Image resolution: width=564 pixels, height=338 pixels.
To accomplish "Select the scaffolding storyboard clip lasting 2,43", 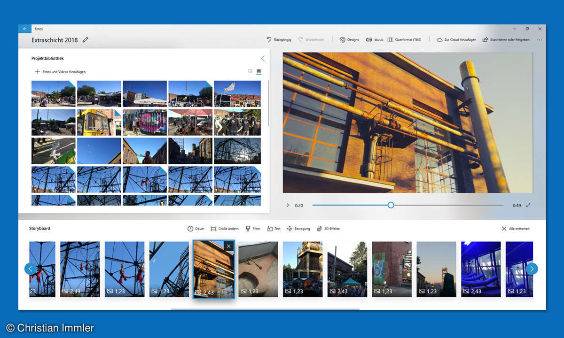I will point(80,269).
